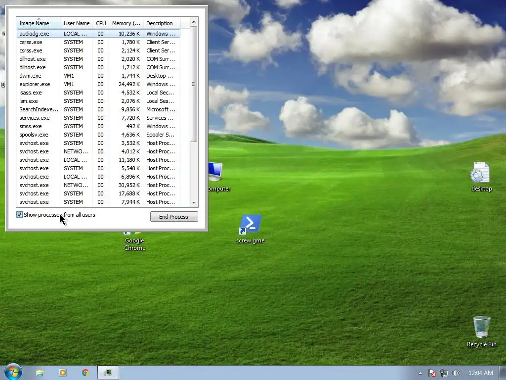Select the spoolsv.exe process
This screenshot has height=380, width=506.
click(98, 135)
